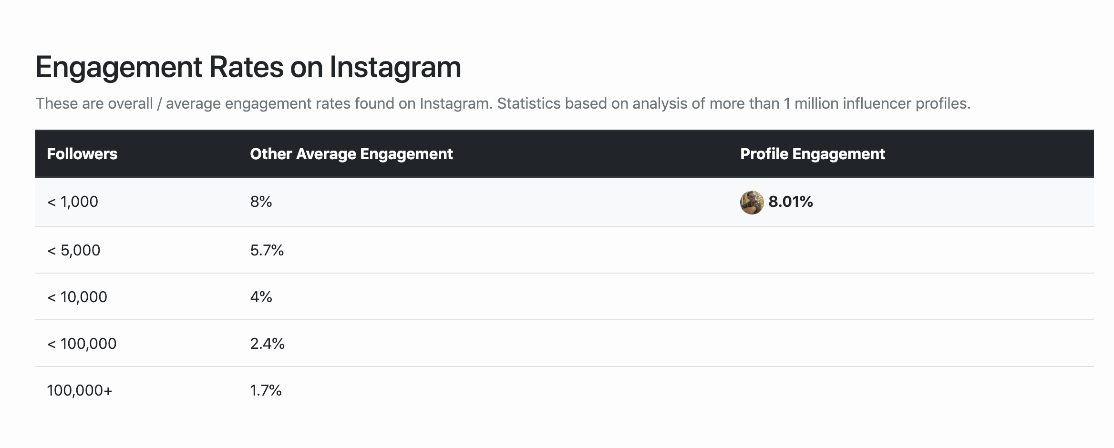Screen dimensions: 1114x448
Task: Select the '< 5,000' followers cell
Action: click(x=73, y=250)
